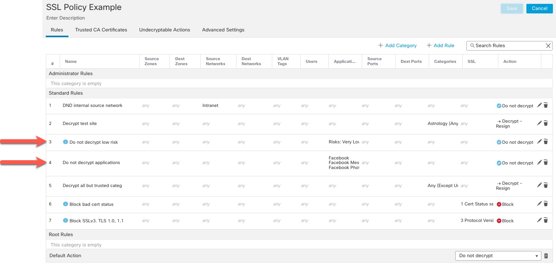This screenshot has width=556, height=266.
Task: Click Add Category
Action: (x=397, y=45)
